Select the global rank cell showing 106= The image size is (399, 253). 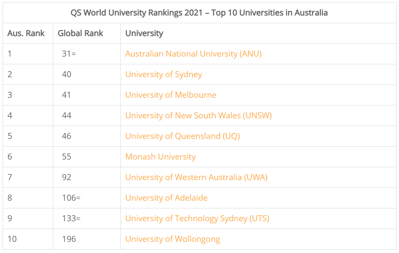71,198
